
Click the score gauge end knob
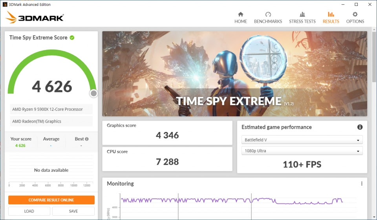[x=93, y=93]
